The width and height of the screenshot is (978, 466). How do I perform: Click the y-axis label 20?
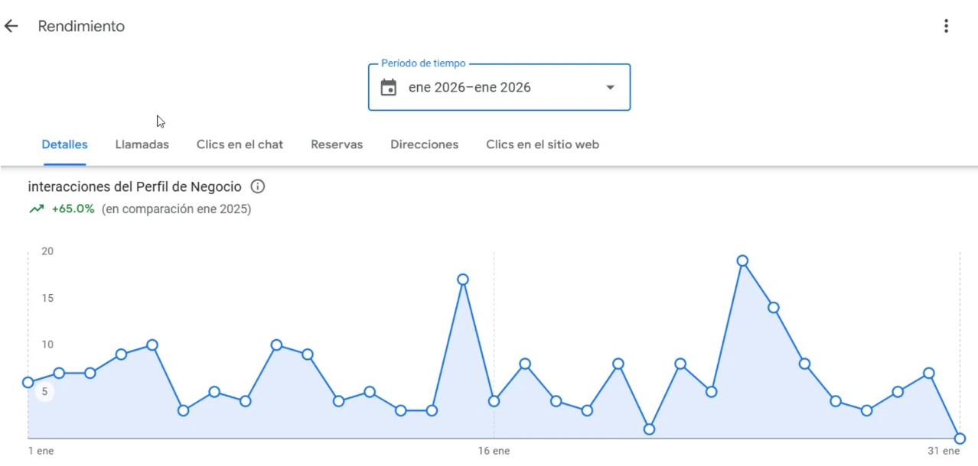click(x=47, y=251)
